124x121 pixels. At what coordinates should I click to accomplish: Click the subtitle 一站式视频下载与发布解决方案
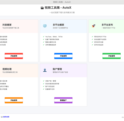pos(62,13)
